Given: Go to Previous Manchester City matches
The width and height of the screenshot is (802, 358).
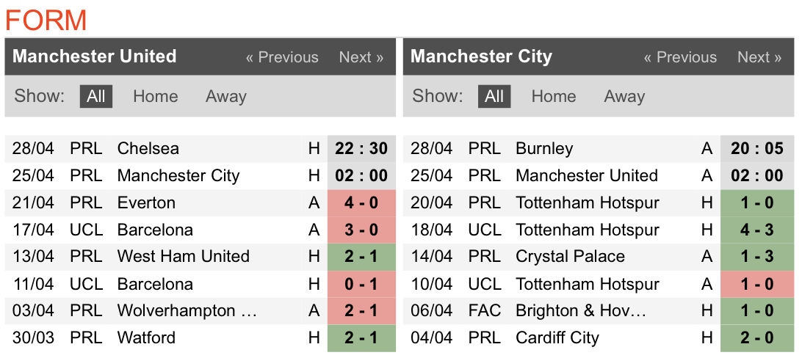Looking at the screenshot, I should click(x=680, y=57).
